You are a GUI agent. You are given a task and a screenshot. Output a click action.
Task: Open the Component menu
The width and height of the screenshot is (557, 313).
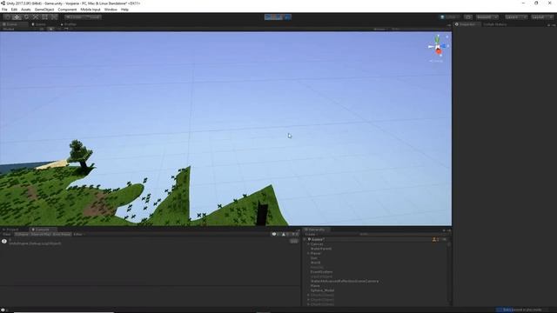point(67,10)
